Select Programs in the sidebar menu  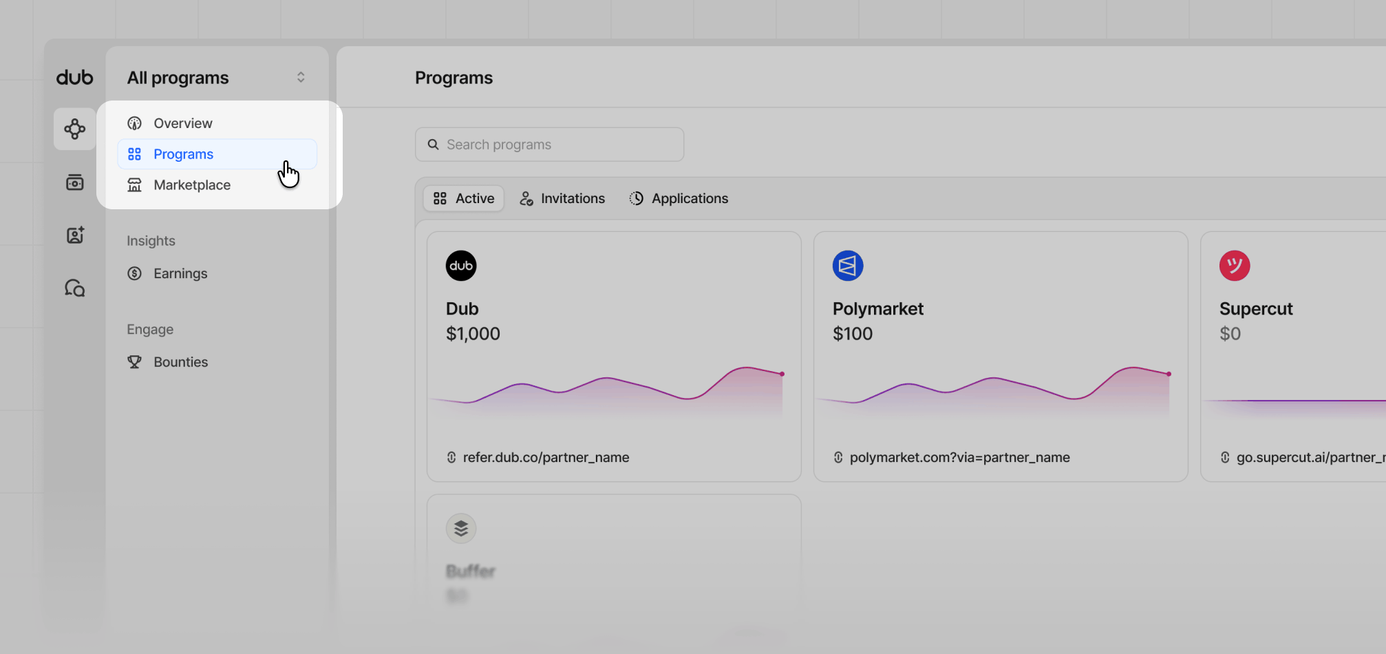[217, 154]
